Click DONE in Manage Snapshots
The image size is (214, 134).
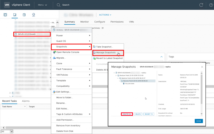click(199, 121)
